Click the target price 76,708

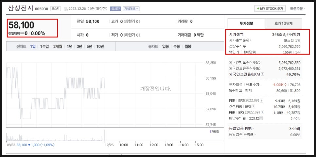295,85
